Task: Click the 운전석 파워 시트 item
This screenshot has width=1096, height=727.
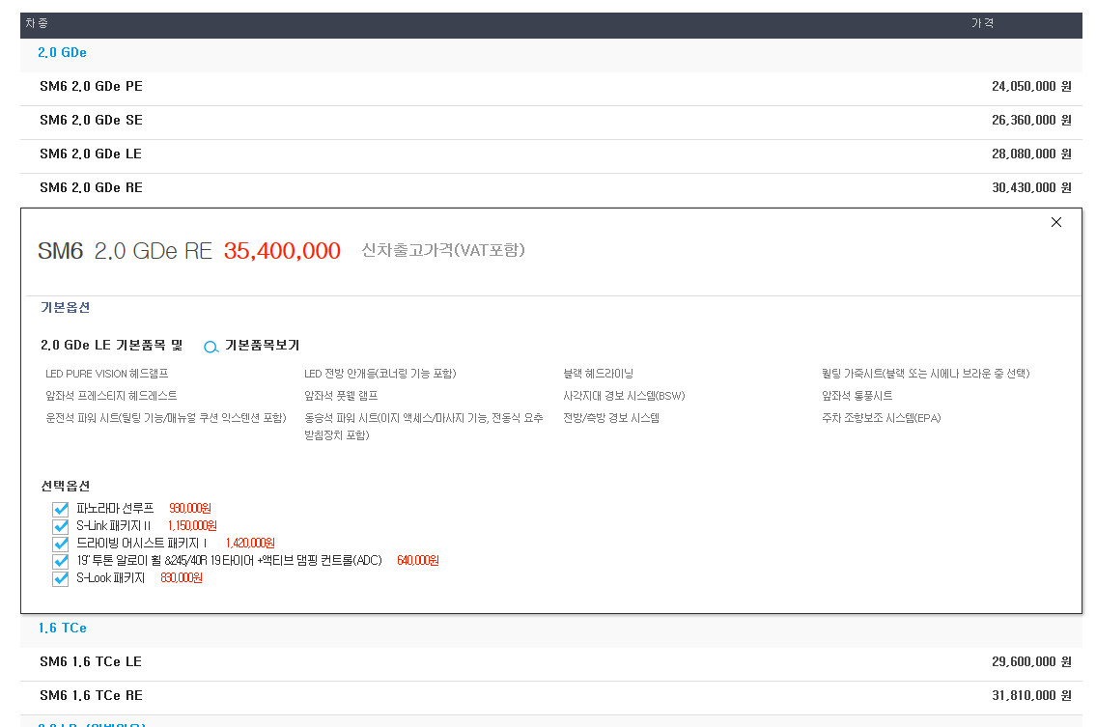Action: coord(166,419)
